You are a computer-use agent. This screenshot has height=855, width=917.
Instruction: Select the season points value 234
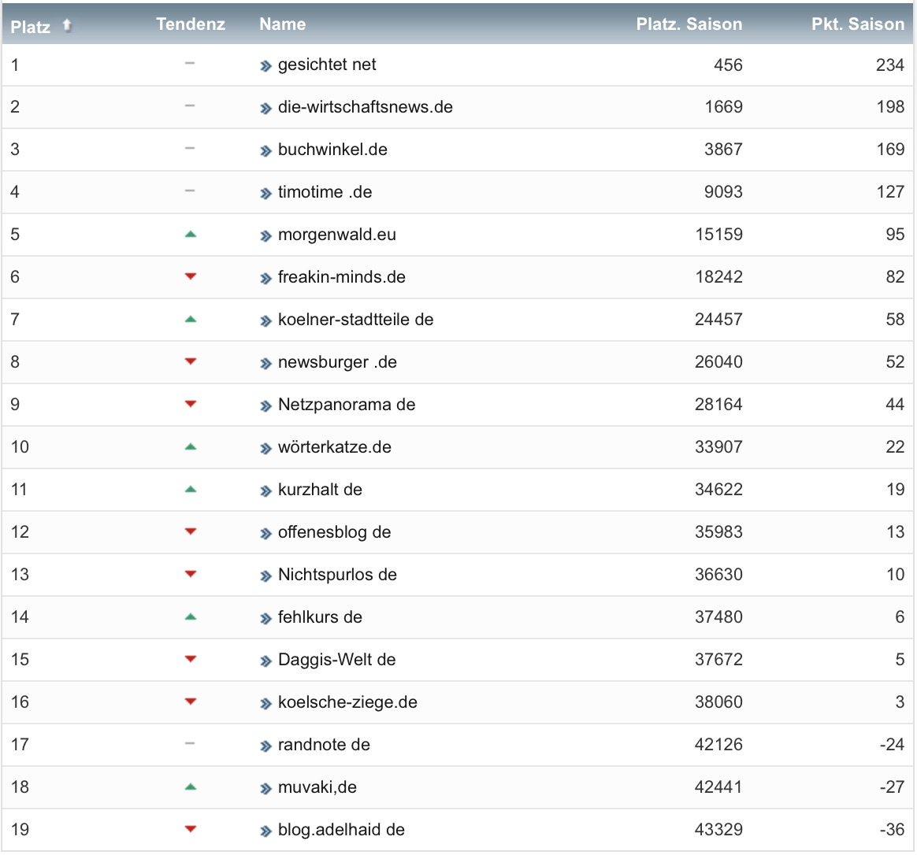pos(890,65)
